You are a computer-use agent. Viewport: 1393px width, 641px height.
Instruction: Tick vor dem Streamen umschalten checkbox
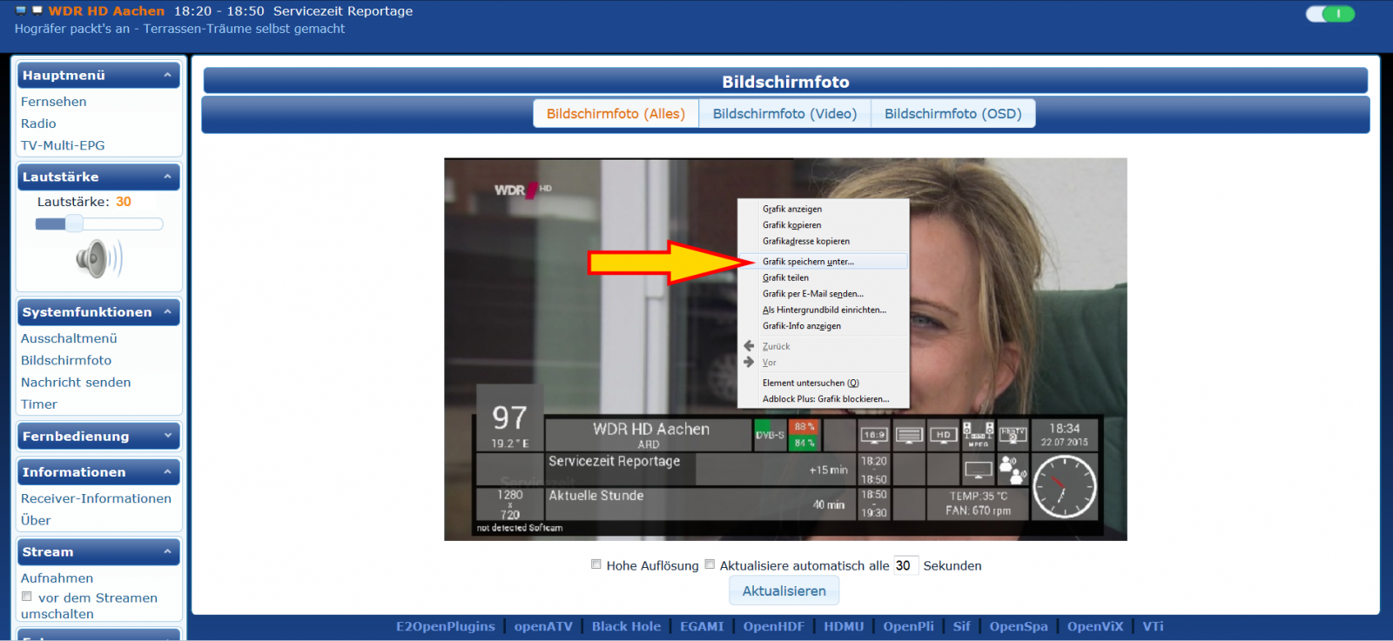[27, 597]
